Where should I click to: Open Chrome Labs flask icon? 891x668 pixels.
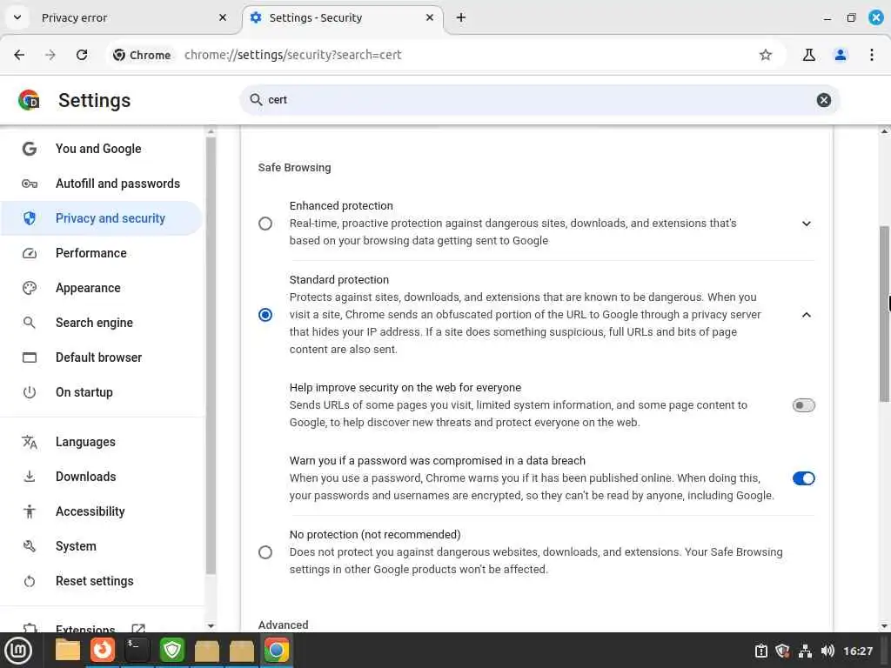coord(808,55)
